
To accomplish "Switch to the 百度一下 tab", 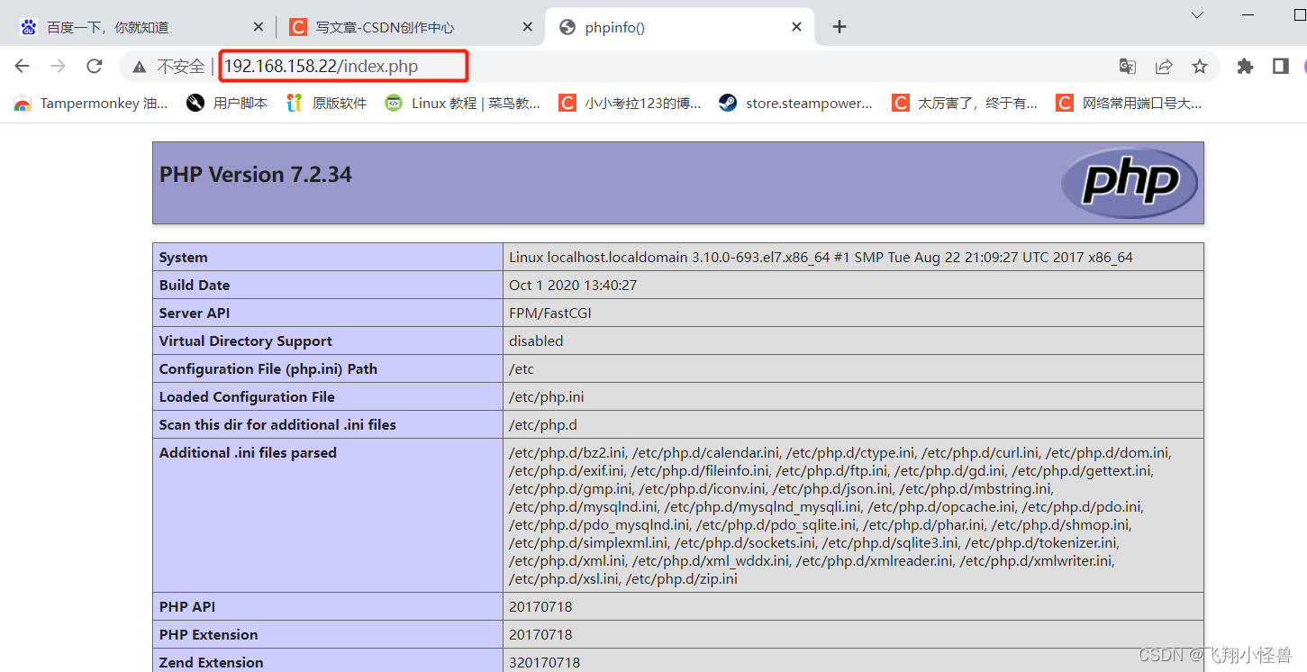I will [x=126, y=26].
